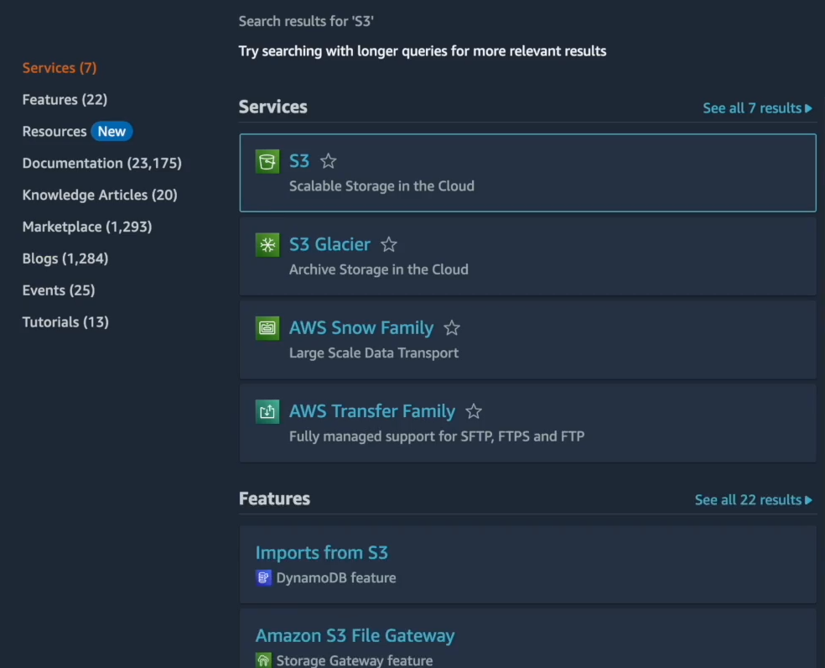
Task: Favorite AWS Snow Family using its star
Action: pos(452,328)
